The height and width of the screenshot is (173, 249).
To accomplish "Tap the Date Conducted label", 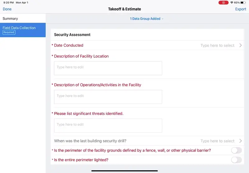I will [x=68, y=45].
